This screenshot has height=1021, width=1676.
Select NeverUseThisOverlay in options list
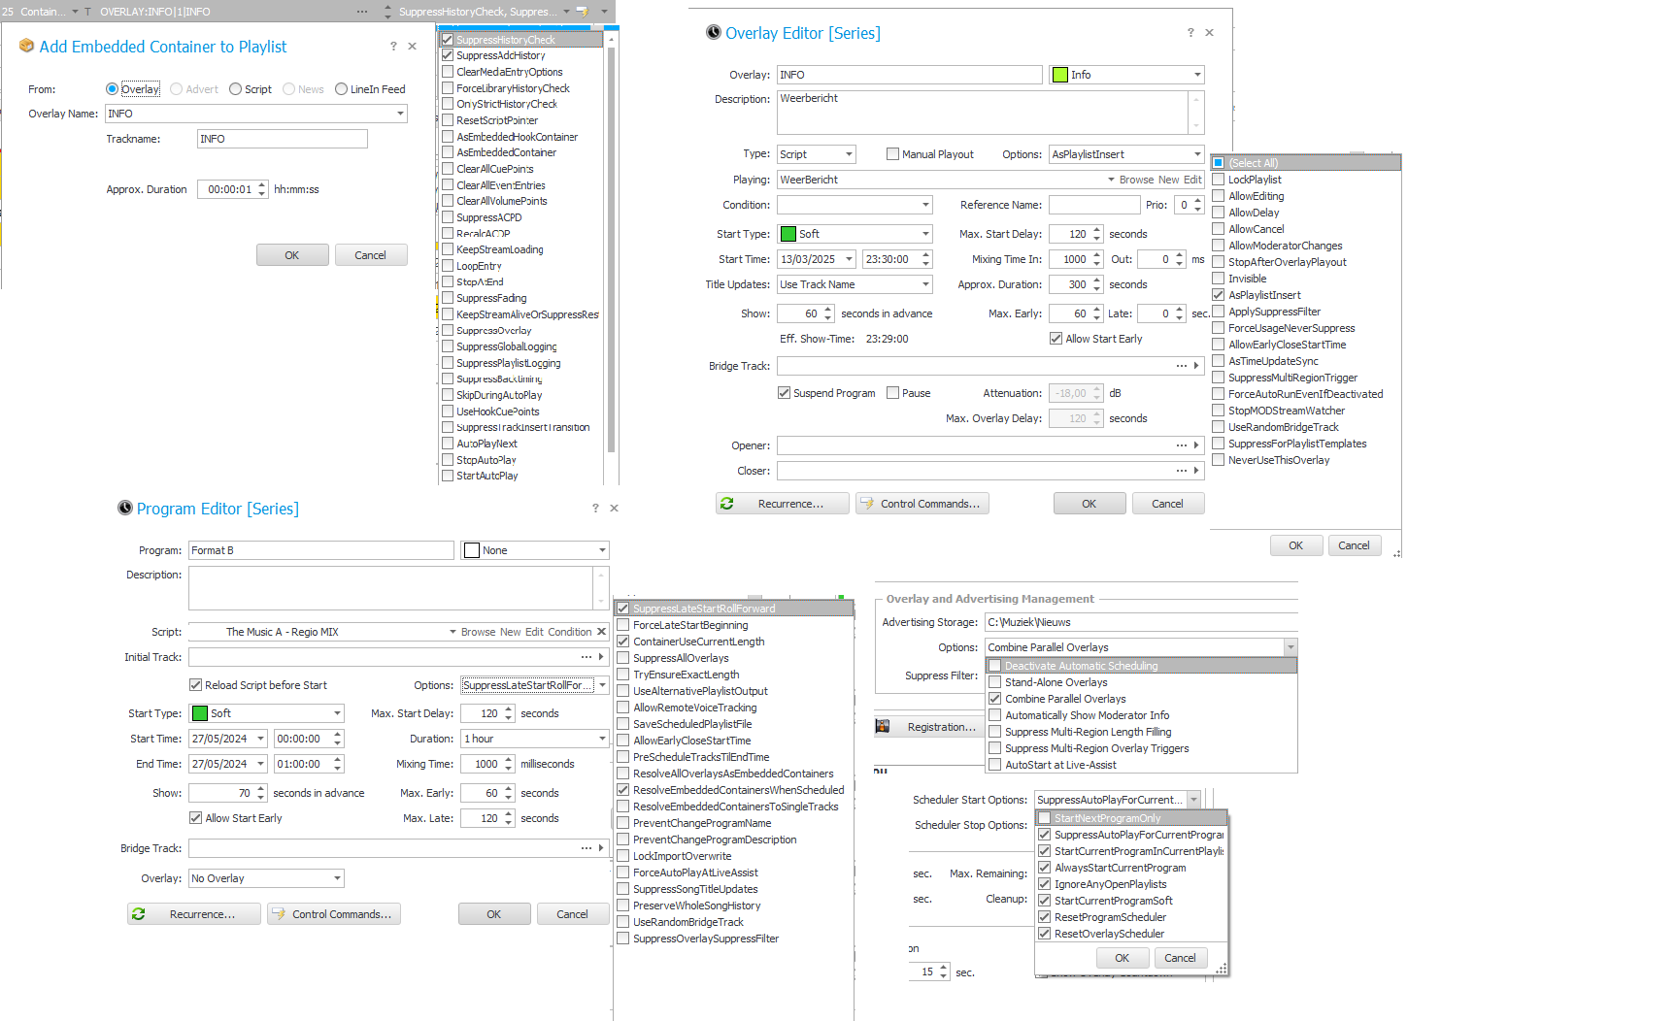(1218, 460)
